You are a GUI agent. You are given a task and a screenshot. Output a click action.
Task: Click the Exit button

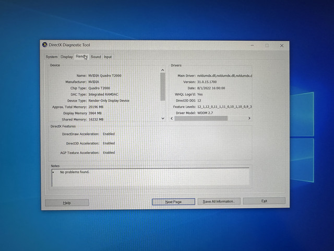pyautogui.click(x=264, y=201)
